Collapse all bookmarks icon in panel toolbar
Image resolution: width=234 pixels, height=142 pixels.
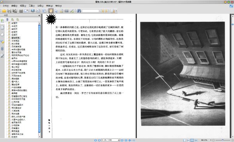click(x=18, y=19)
